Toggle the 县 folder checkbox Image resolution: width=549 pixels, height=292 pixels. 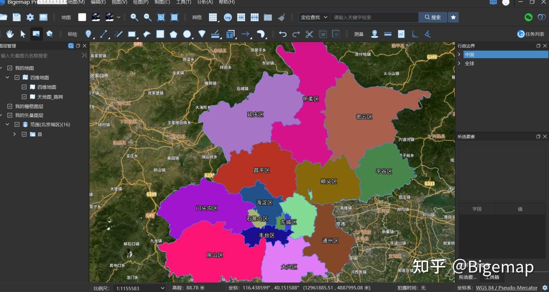click(x=24, y=135)
